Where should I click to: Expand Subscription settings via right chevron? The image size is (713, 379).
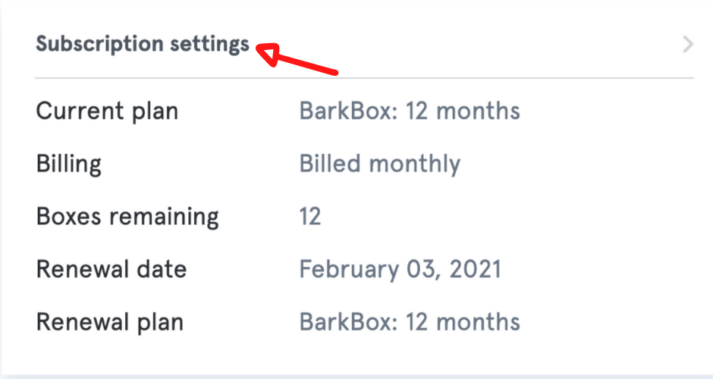(x=688, y=45)
